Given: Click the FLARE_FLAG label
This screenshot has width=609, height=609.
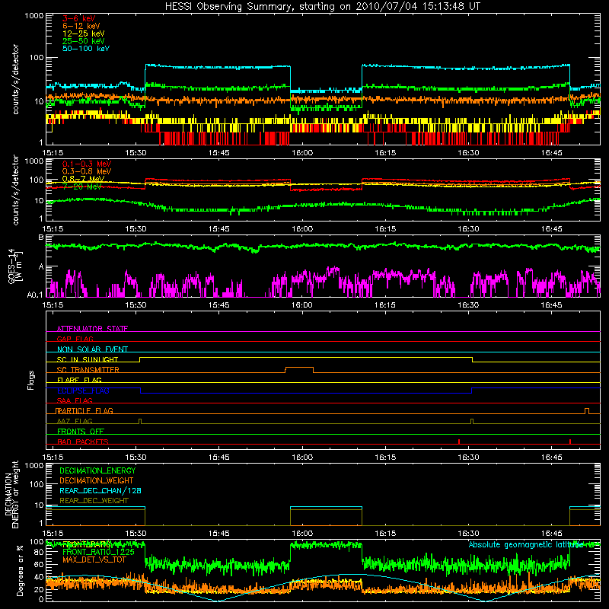Looking at the screenshot, I should pyautogui.click(x=79, y=380).
